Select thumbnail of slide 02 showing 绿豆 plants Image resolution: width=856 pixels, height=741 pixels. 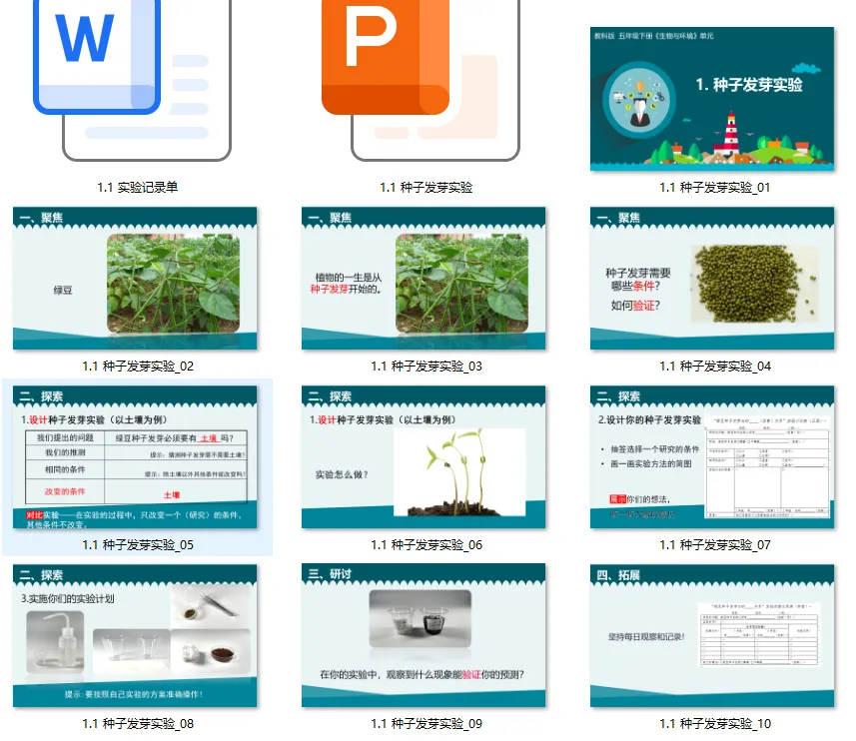(x=135, y=279)
